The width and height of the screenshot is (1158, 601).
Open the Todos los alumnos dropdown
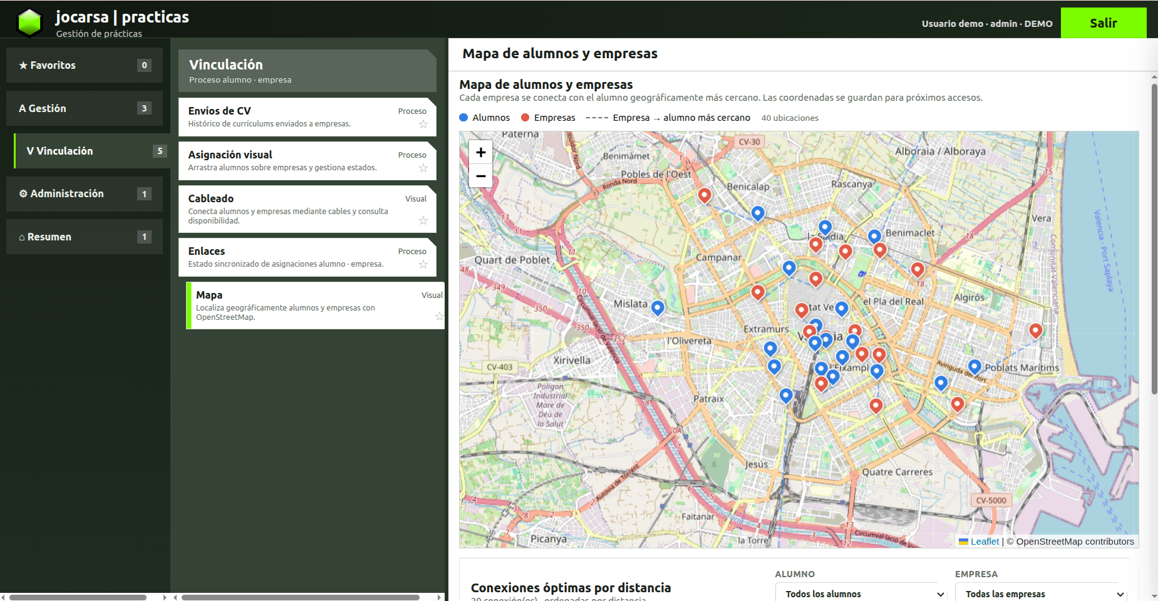click(862, 593)
